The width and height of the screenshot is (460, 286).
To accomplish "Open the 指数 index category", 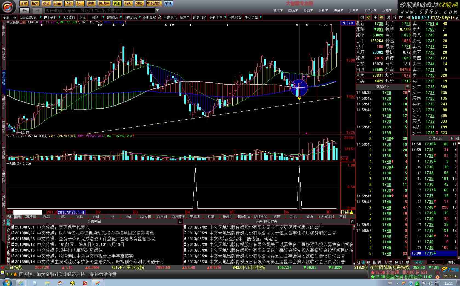I will click(x=35, y=3).
